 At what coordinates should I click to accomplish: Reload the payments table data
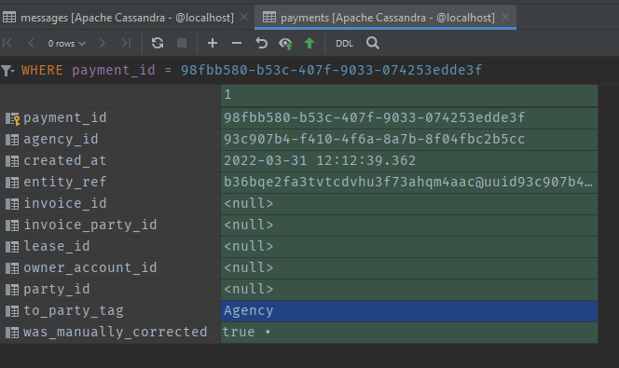pyautogui.click(x=158, y=43)
